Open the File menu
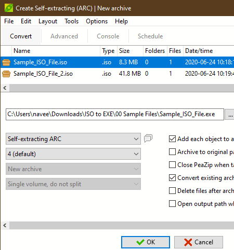This screenshot has width=234, height=250. coord(9,21)
